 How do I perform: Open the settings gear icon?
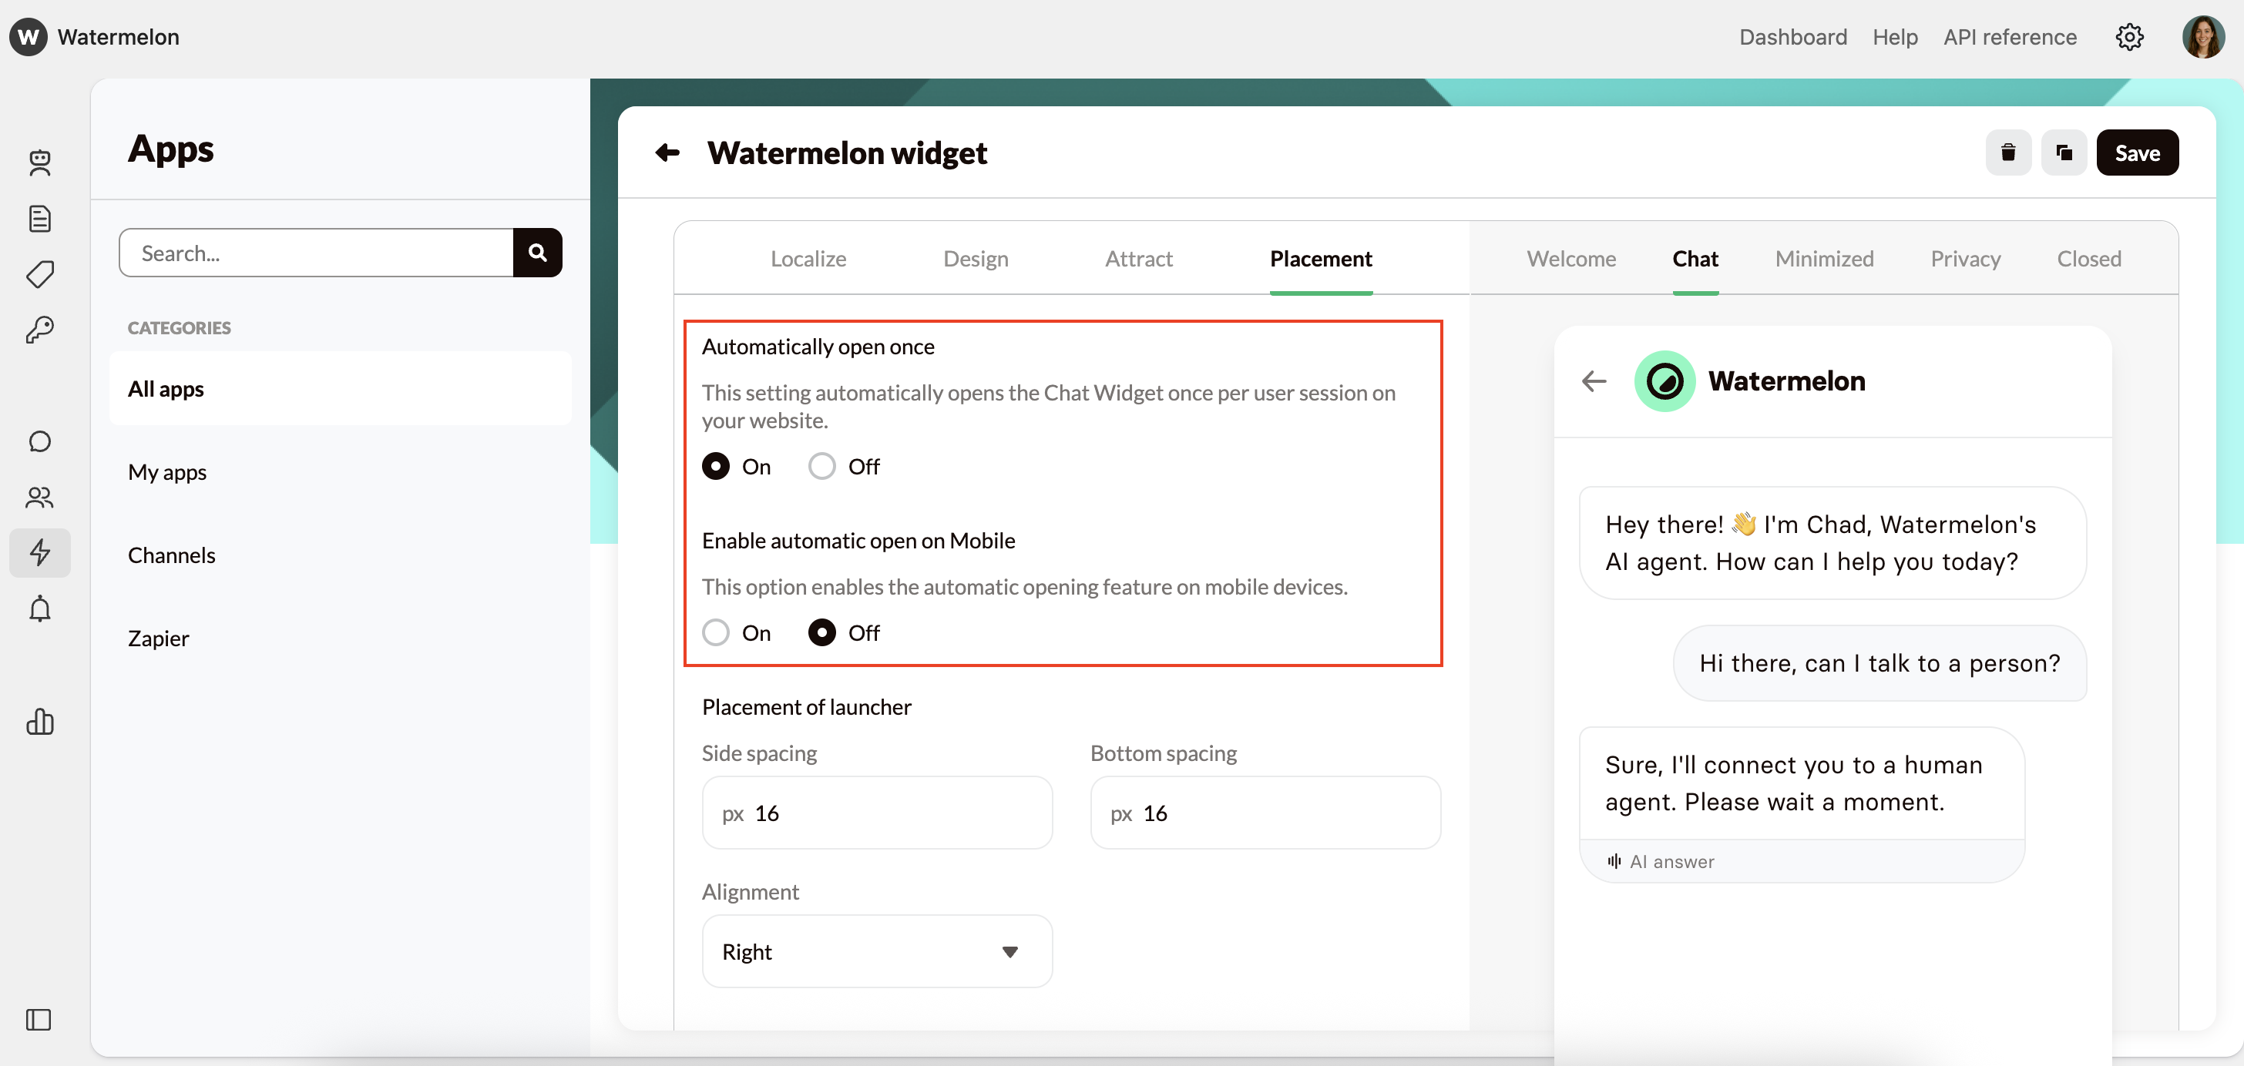[2129, 36]
